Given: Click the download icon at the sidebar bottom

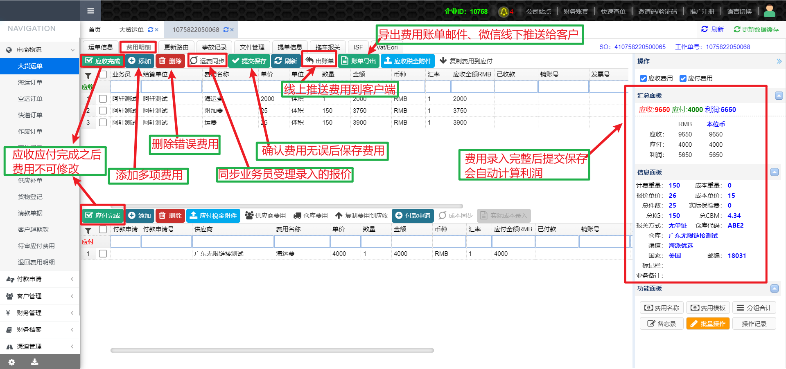Looking at the screenshot, I should [35, 362].
